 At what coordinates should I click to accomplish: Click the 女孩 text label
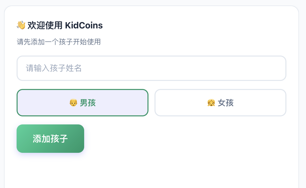click(x=226, y=103)
